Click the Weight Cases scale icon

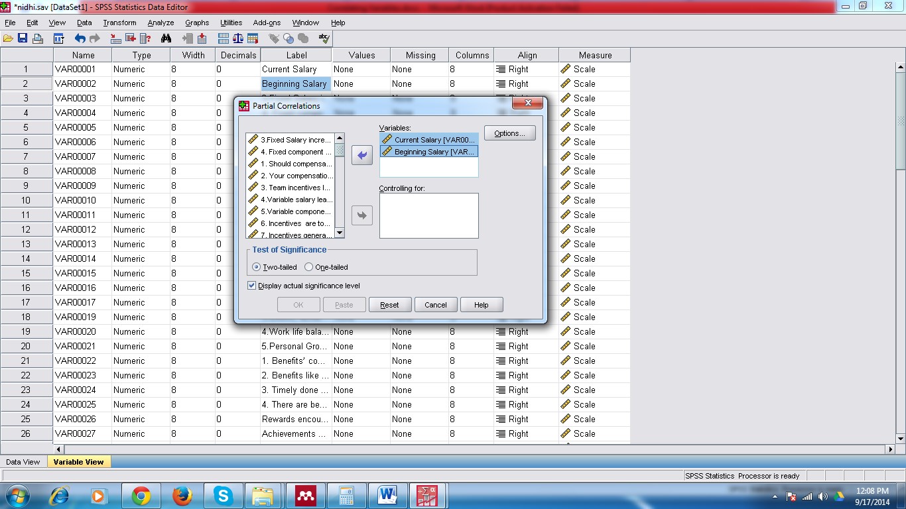click(238, 38)
